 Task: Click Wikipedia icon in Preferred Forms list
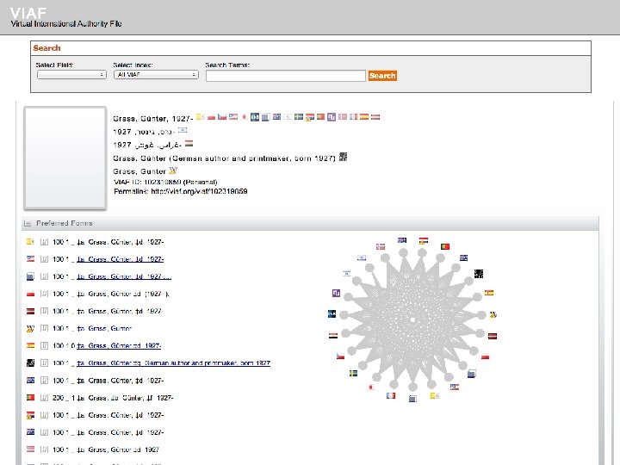point(30,329)
